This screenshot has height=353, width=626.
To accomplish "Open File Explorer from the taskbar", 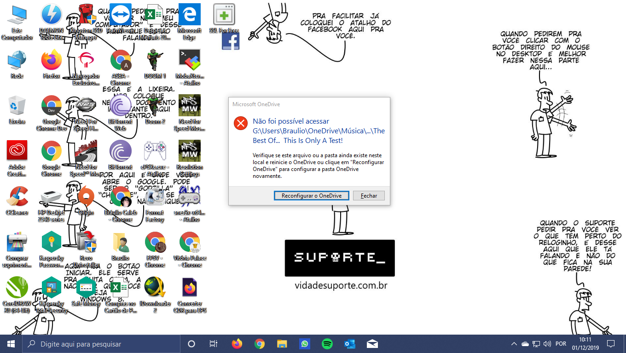I will click(282, 344).
